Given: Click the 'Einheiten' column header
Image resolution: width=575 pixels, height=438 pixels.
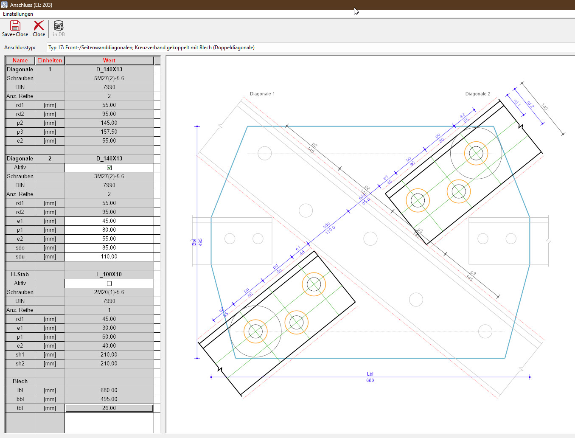Looking at the screenshot, I should click(50, 61).
